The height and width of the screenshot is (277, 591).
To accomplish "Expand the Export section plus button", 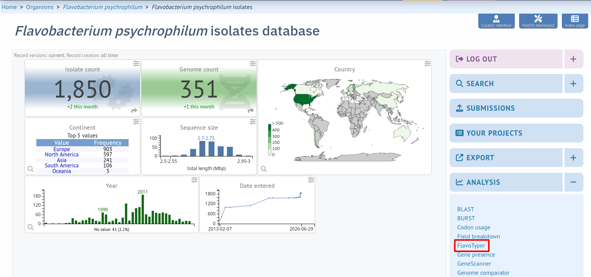I will 574,158.
